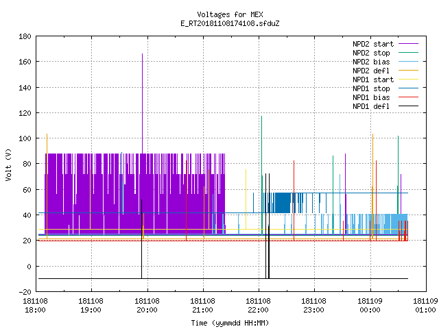The image size is (439, 329).
Task: Click the yellow NPD1 start legend line
Action: click(408, 80)
